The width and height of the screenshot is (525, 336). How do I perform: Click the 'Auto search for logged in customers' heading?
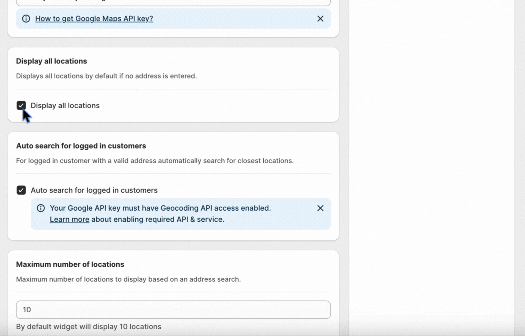(81, 146)
